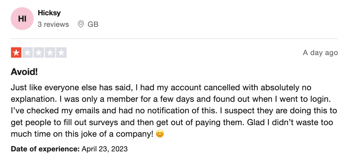Image resolution: width=350 pixels, height=158 pixels.
Task: Click the location pin icon
Action: (x=81, y=24)
